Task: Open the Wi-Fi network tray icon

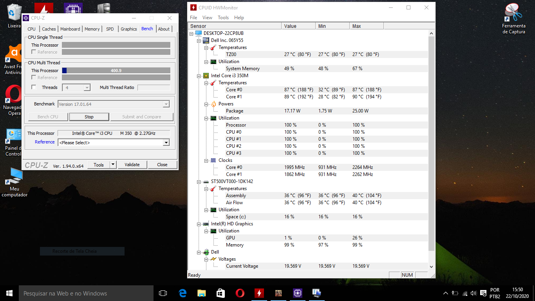Action: click(x=465, y=293)
